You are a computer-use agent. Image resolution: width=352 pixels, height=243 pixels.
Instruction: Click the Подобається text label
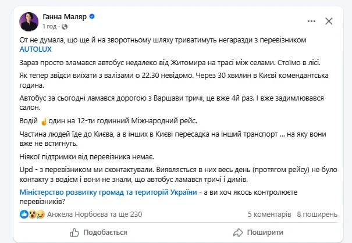[x=105, y=233]
